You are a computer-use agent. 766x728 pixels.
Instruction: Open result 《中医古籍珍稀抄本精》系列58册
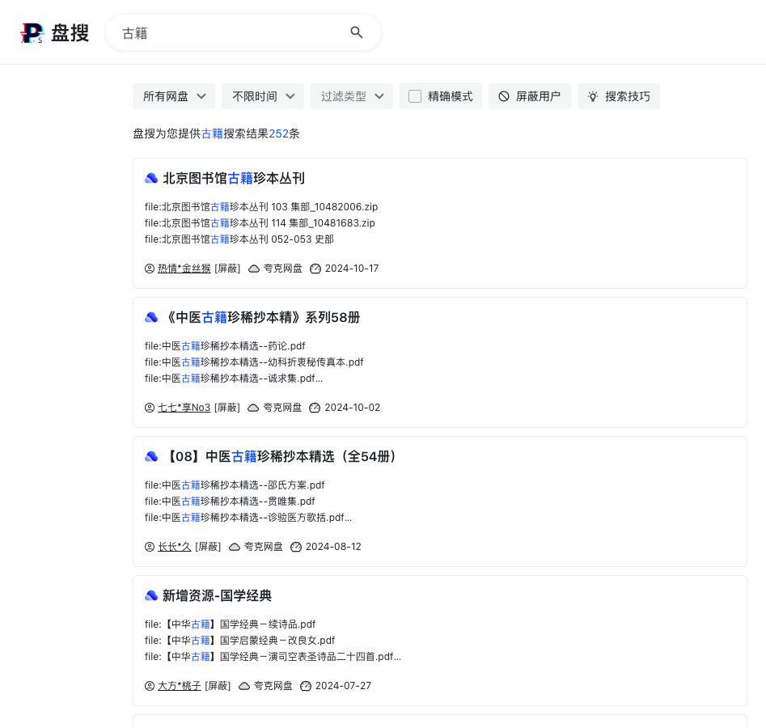(261, 318)
